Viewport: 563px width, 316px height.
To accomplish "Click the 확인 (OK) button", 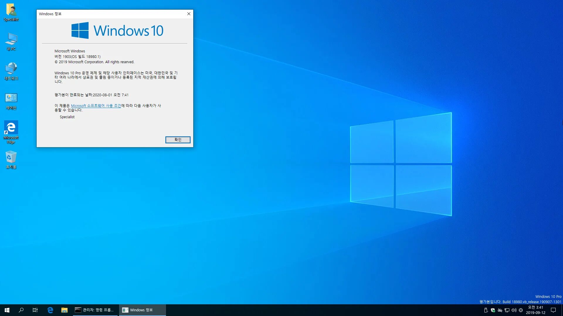I will pyautogui.click(x=178, y=140).
